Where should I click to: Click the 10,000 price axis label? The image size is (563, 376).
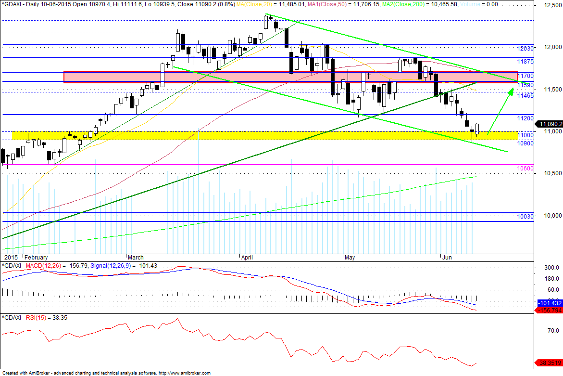pos(552,216)
